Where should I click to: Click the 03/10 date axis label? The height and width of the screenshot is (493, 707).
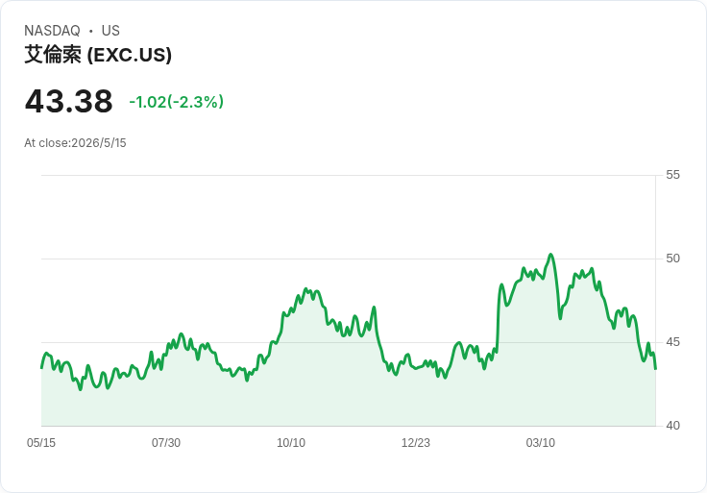tap(541, 443)
